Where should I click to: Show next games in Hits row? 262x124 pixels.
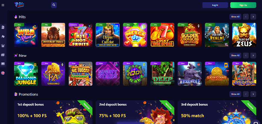coord(253,17)
